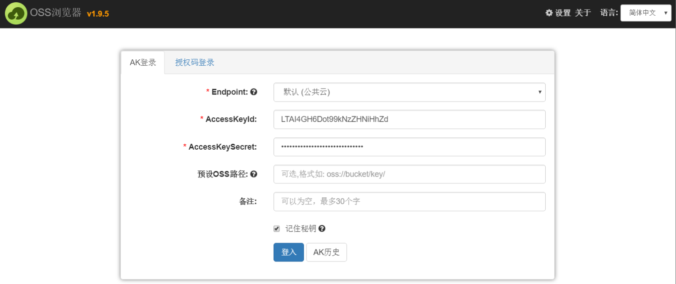
Task: Click the OSS浏览器 title text
Action: tap(56, 13)
